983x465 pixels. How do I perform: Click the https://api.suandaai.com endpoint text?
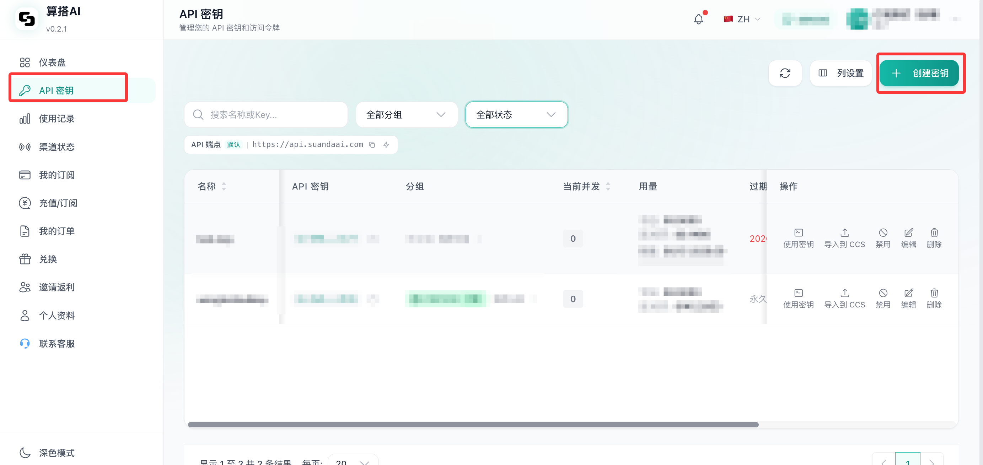[307, 144]
